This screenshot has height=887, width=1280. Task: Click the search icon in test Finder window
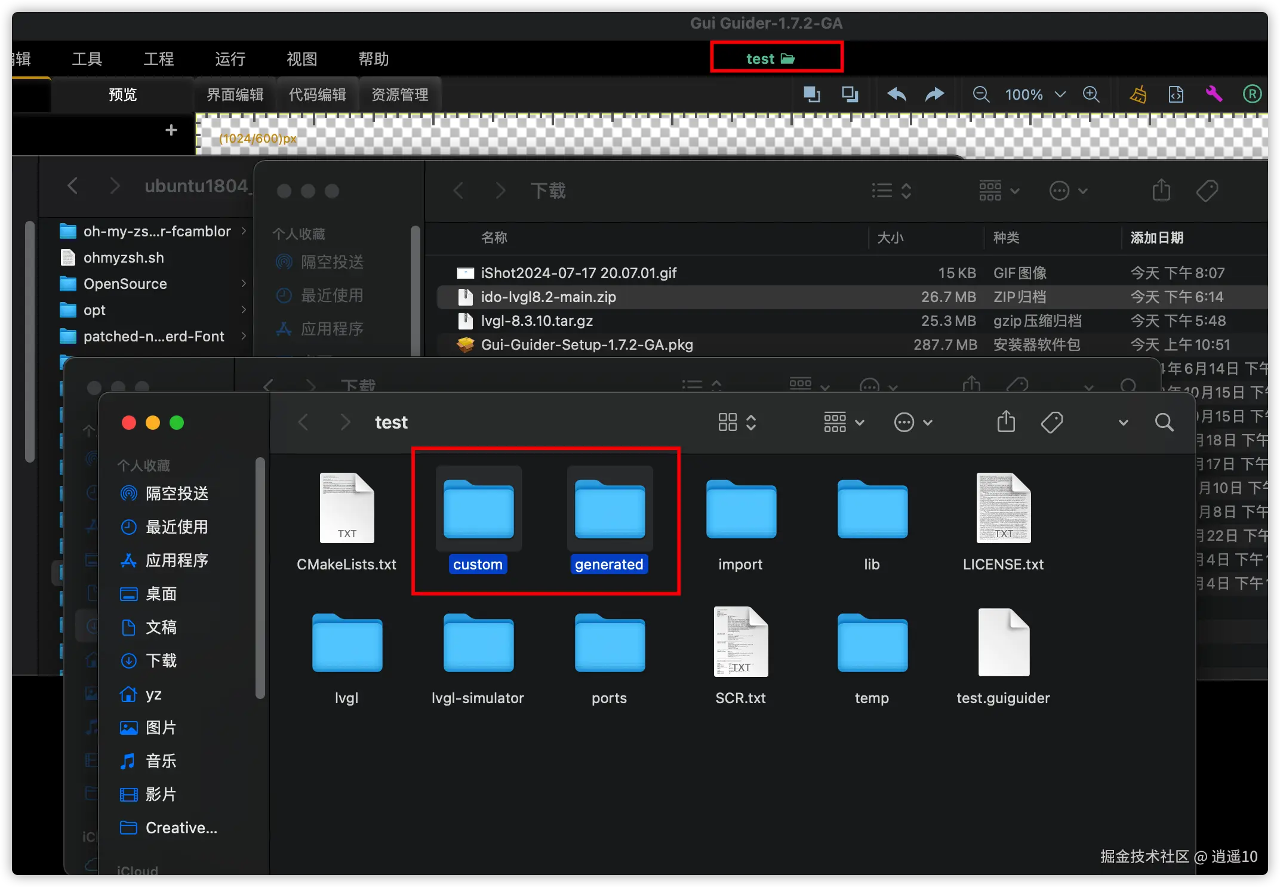pyautogui.click(x=1164, y=423)
